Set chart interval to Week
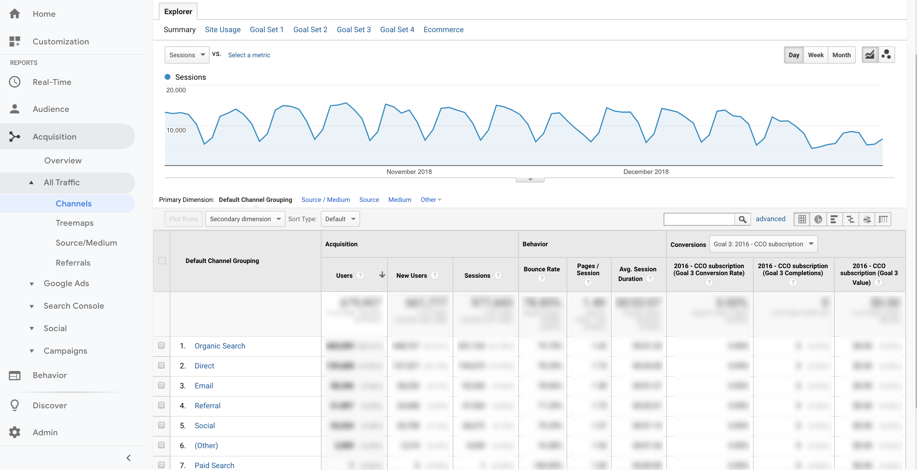917x470 pixels. click(815, 55)
